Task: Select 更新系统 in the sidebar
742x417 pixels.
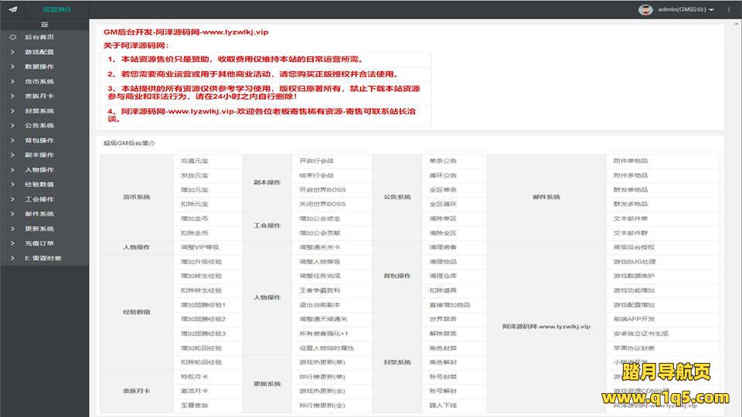Action: 39,229
